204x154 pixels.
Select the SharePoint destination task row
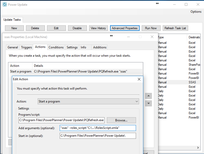[179, 65]
